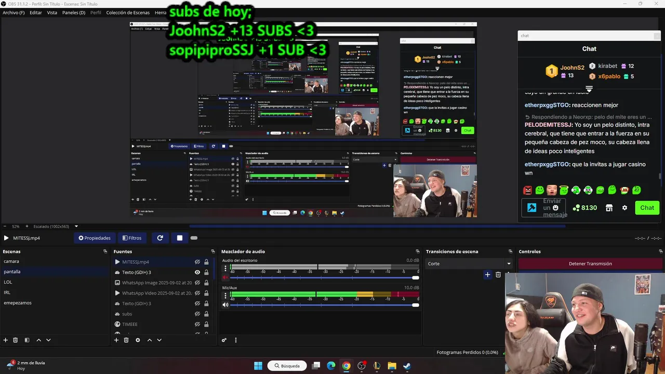Click the Búsqueda taskbar search box
The image size is (665, 374).
pyautogui.click(x=286, y=366)
